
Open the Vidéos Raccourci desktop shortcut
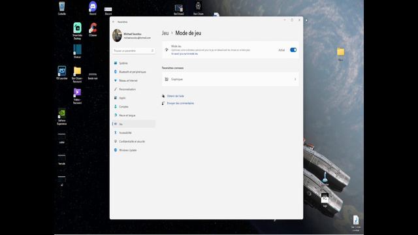(x=77, y=96)
